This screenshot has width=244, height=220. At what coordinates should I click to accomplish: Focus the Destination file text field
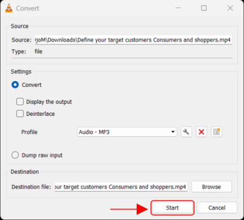[121, 187]
